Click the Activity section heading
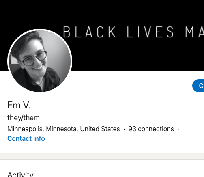Screen dimensions: 204x177 20,174
